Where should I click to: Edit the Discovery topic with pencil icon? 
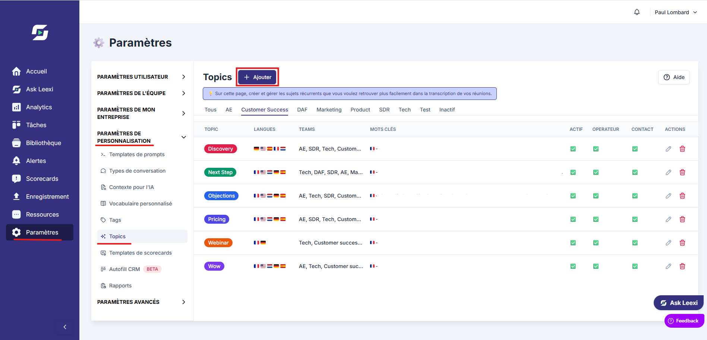click(x=668, y=149)
